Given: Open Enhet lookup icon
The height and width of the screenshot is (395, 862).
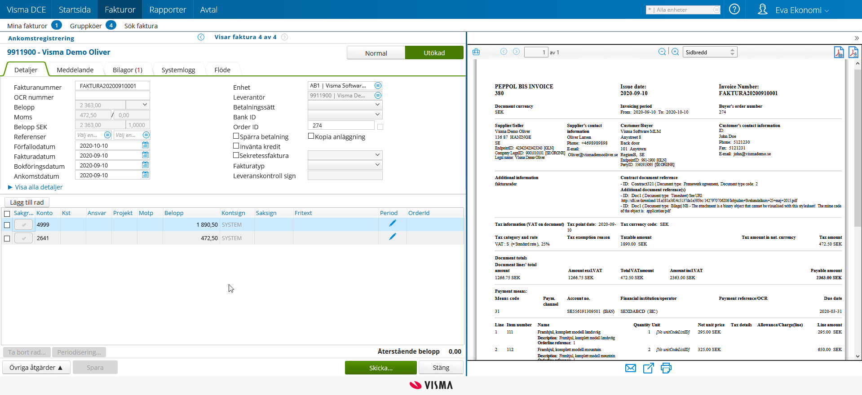Looking at the screenshot, I should click(x=378, y=85).
